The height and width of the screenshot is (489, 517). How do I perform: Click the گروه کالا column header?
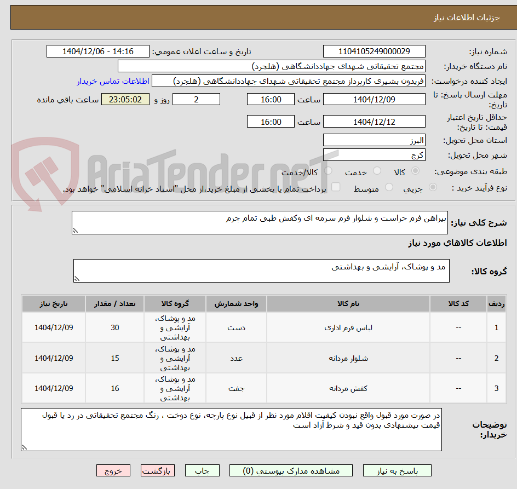point(175,304)
